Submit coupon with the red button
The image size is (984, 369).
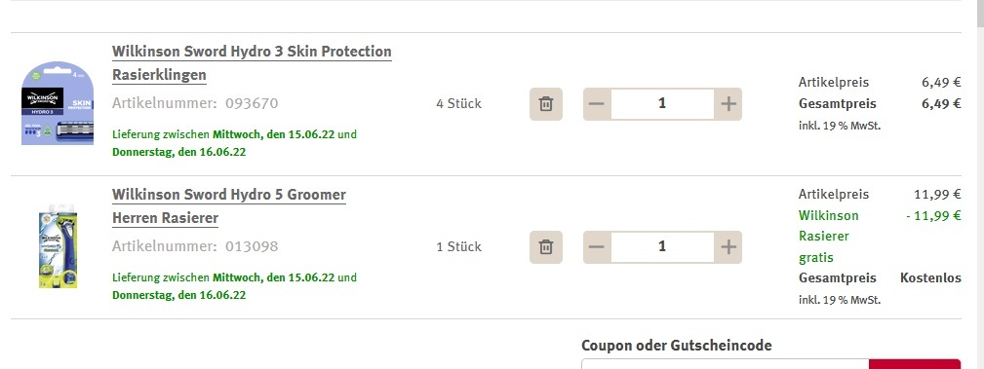tap(915, 364)
